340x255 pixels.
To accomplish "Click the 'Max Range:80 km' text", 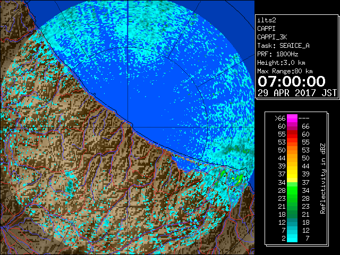I will pos(285,71).
